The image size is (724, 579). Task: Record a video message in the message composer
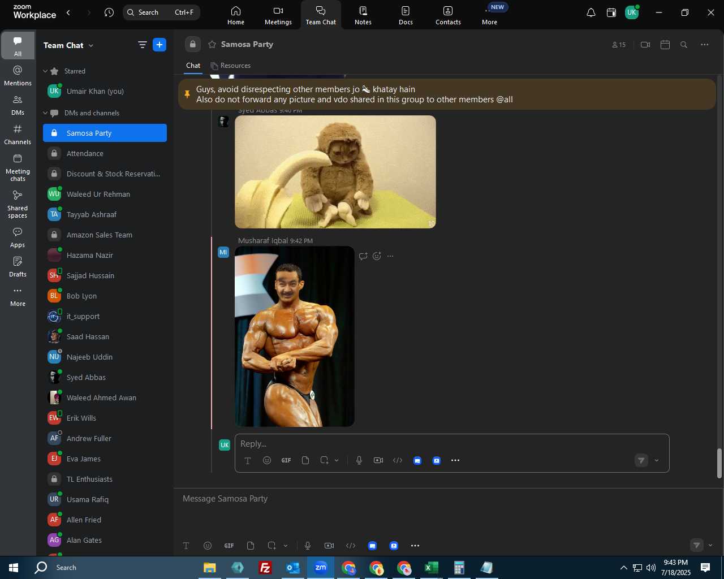[329, 546]
